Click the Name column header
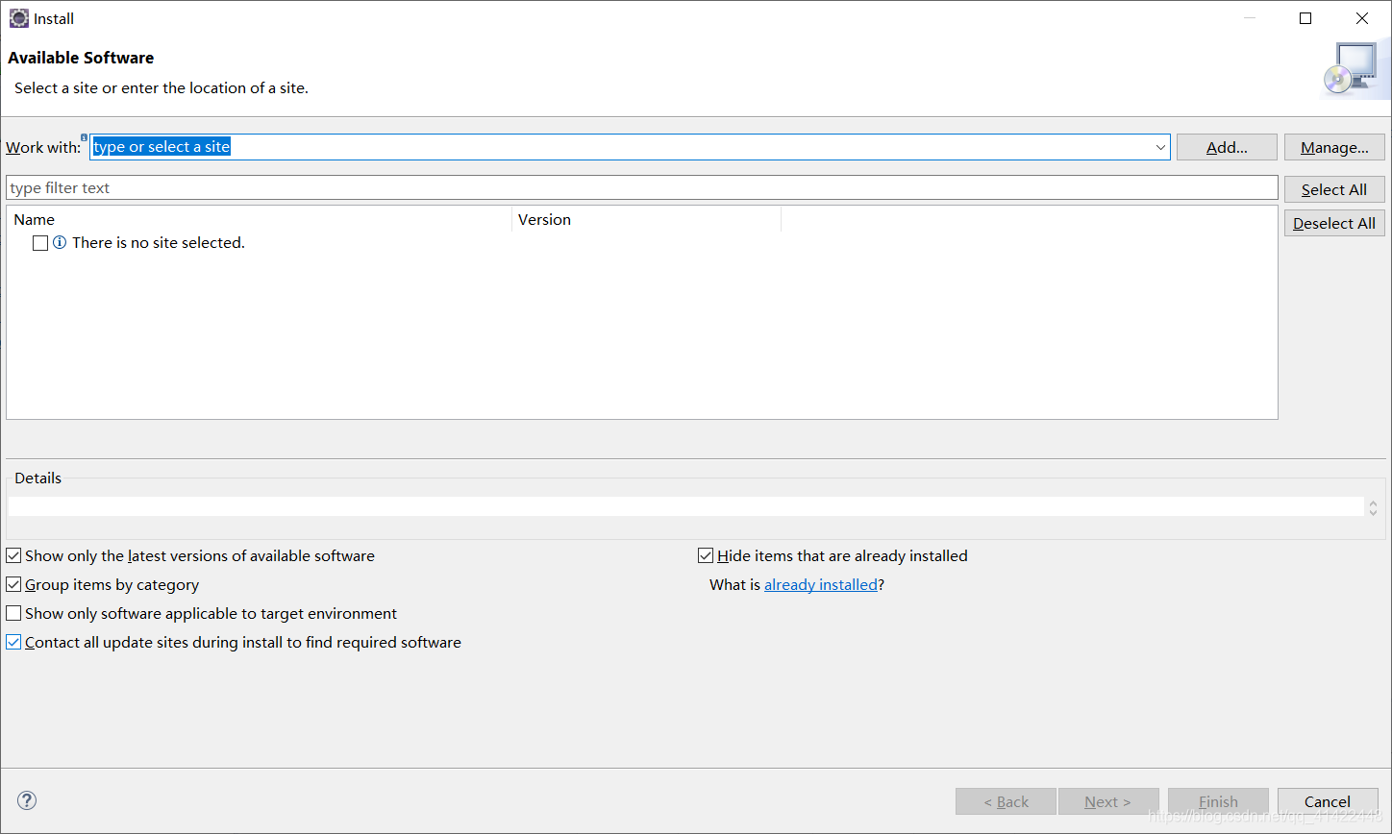This screenshot has width=1392, height=834. coord(260,219)
